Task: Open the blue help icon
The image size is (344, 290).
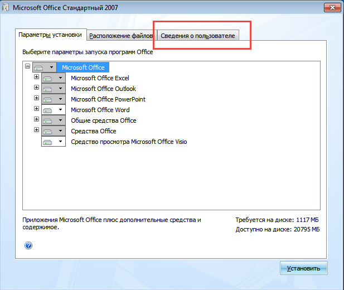Action: [x=28, y=245]
